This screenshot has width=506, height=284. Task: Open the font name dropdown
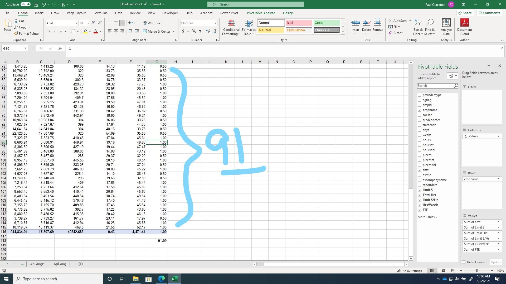pyautogui.click(x=76, y=23)
